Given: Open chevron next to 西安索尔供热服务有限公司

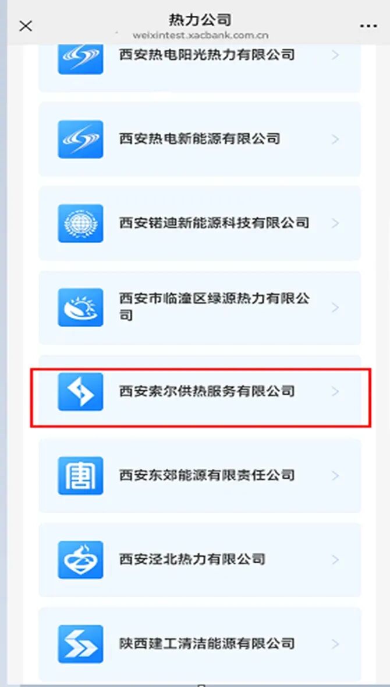Looking at the screenshot, I should (x=335, y=392).
